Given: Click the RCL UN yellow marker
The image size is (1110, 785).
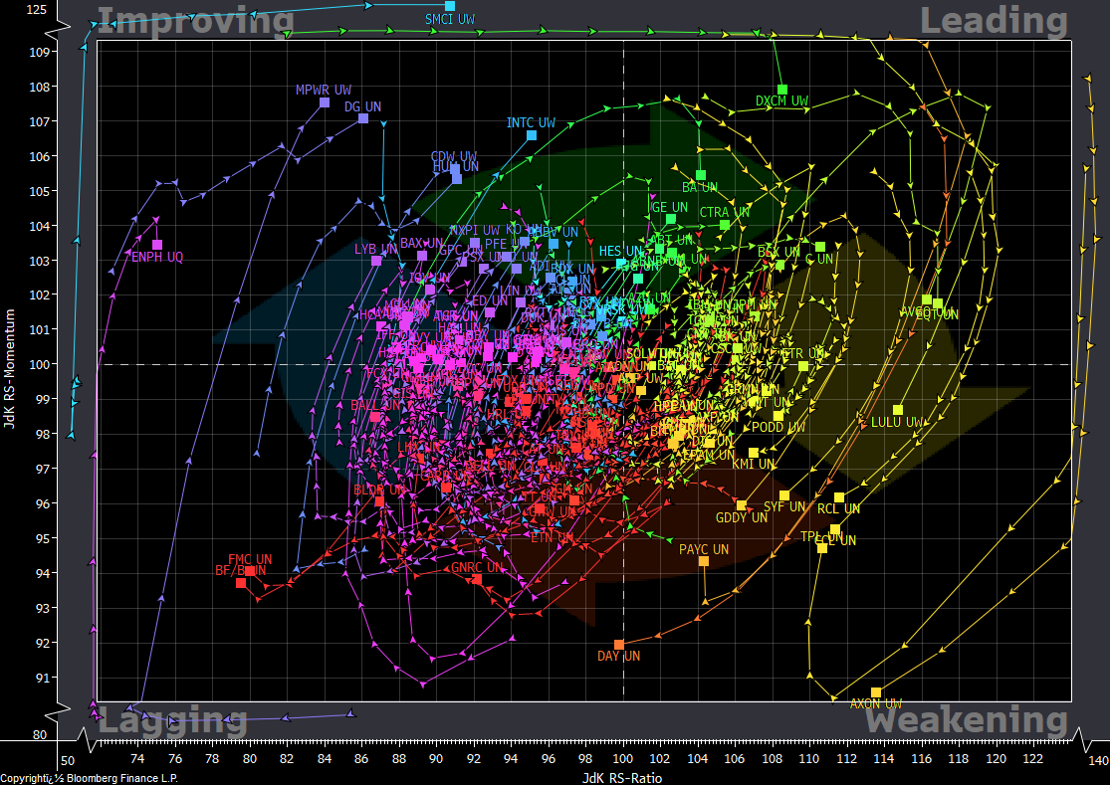Looking at the screenshot, I should click(839, 497).
